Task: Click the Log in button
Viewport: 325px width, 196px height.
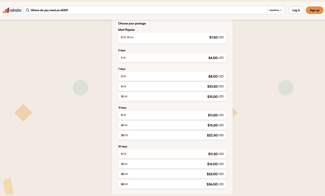Action: pyautogui.click(x=296, y=10)
